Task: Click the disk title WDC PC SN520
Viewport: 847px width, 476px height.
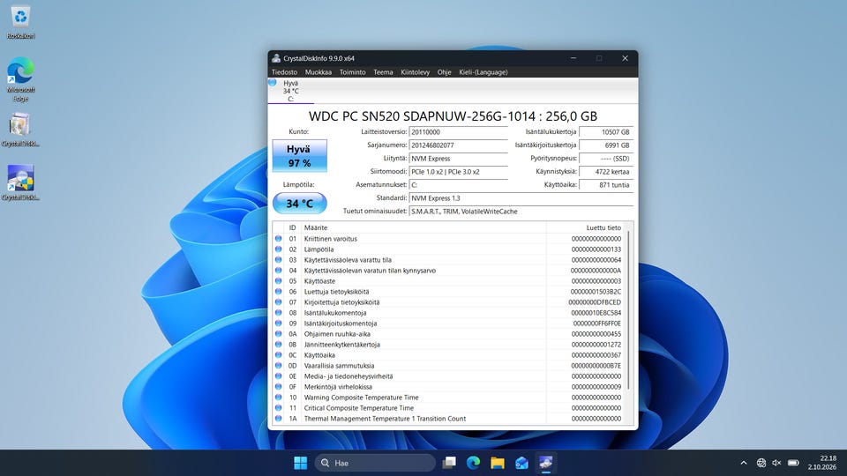Action: pos(453,116)
